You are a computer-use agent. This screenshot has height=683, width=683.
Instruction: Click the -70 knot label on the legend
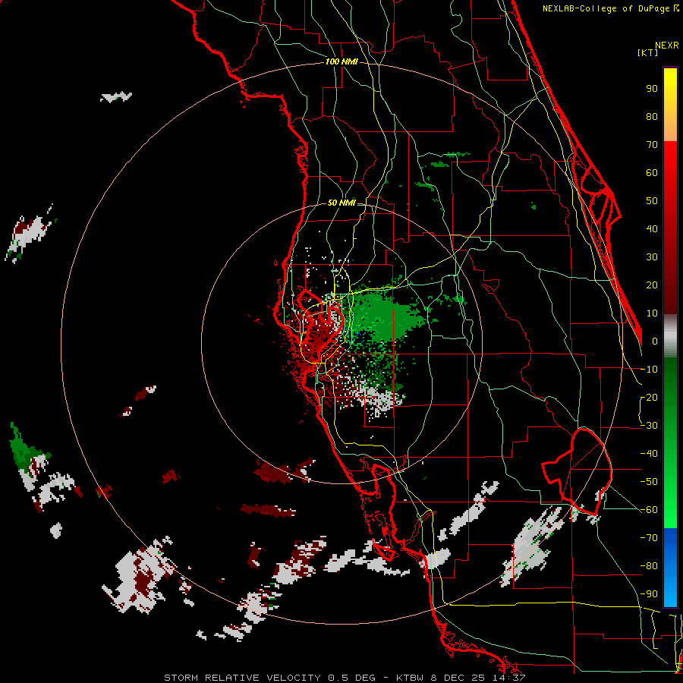coord(649,538)
